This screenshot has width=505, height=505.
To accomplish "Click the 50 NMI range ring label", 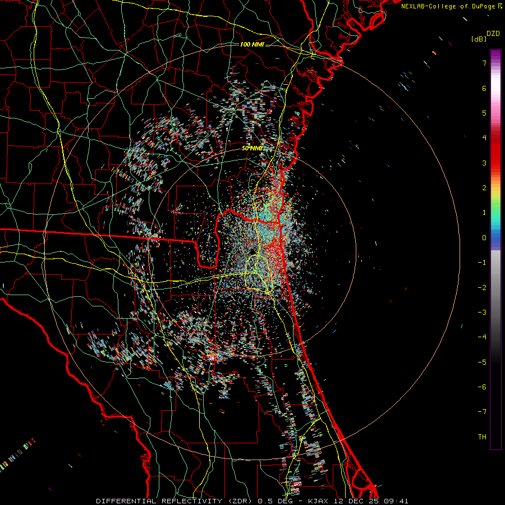I will (252, 148).
